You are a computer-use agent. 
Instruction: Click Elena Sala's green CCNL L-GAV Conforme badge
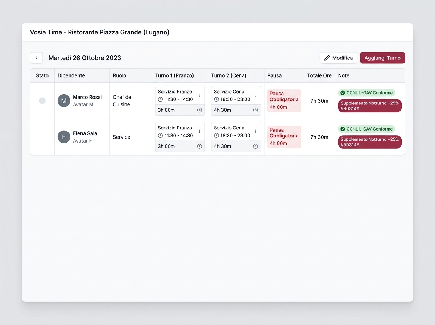point(366,129)
